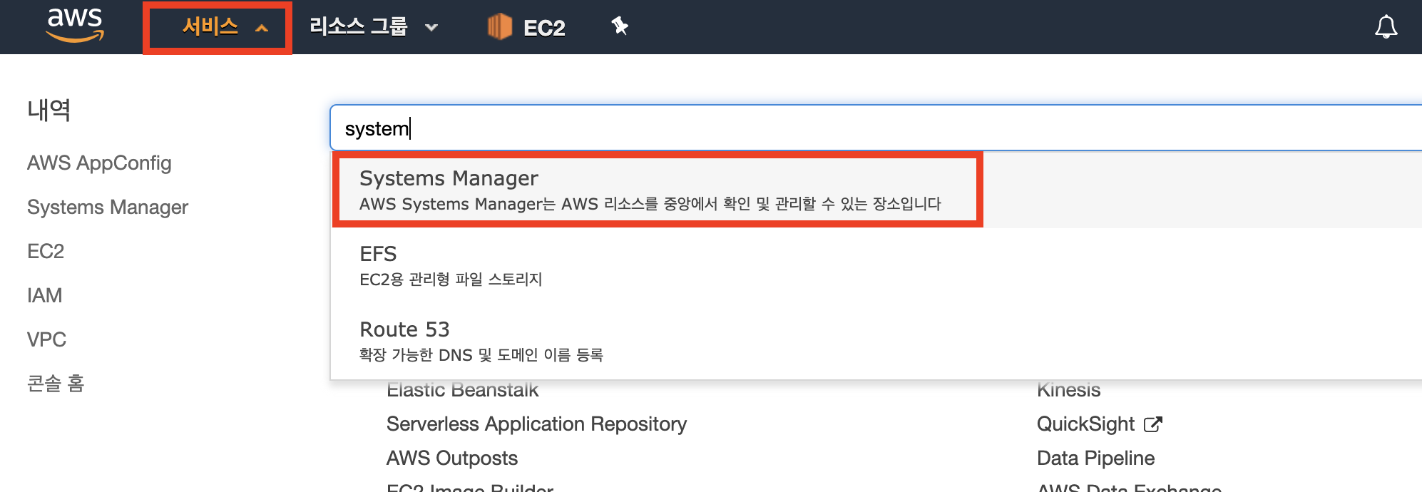Go to 콘솔 홈
Screen dimensions: 1422x492
click(x=56, y=384)
